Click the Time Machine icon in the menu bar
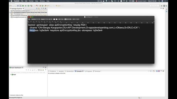 tap(115, 1)
